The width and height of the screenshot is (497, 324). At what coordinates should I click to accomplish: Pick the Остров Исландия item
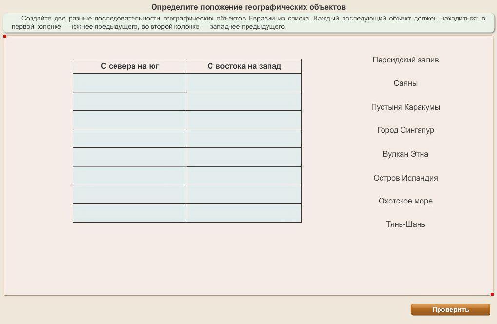(405, 178)
